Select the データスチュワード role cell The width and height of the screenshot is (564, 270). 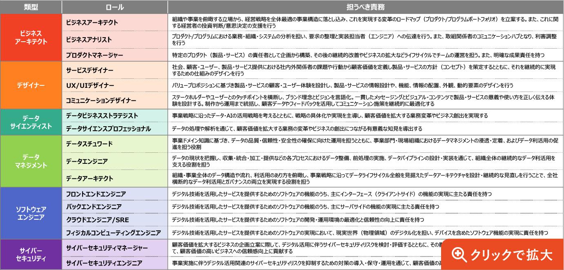tap(114, 144)
